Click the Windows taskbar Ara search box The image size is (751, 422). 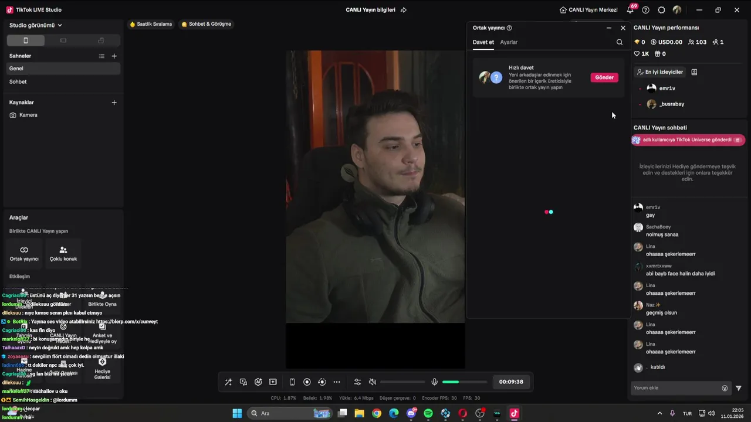[289, 413]
